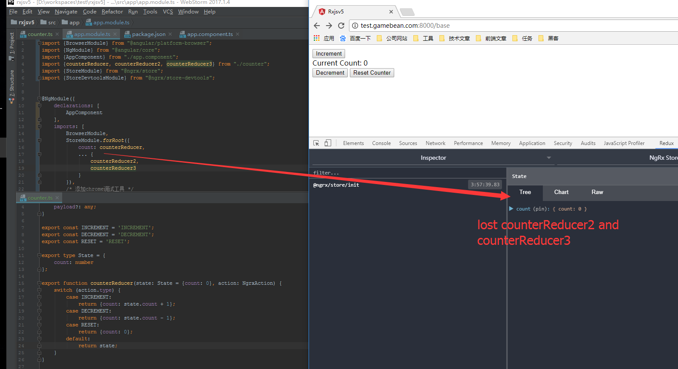
Task: Collapse import statements fold
Action: (39, 43)
